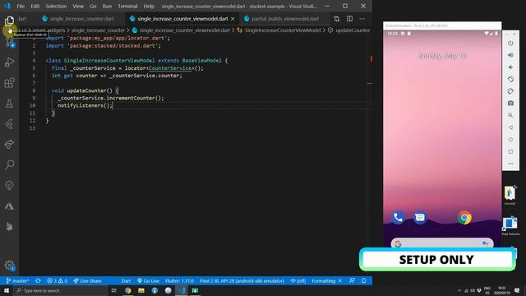Click the File Explorer taskbar icon
Viewport: 526px width, 296px height.
tap(141, 290)
